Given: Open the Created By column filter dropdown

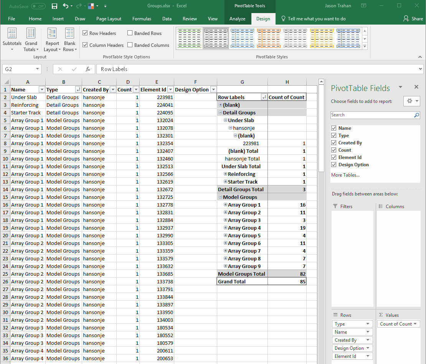Looking at the screenshot, I should pyautogui.click(x=113, y=90).
